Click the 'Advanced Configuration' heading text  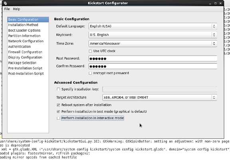pyautogui.click(x=76, y=83)
